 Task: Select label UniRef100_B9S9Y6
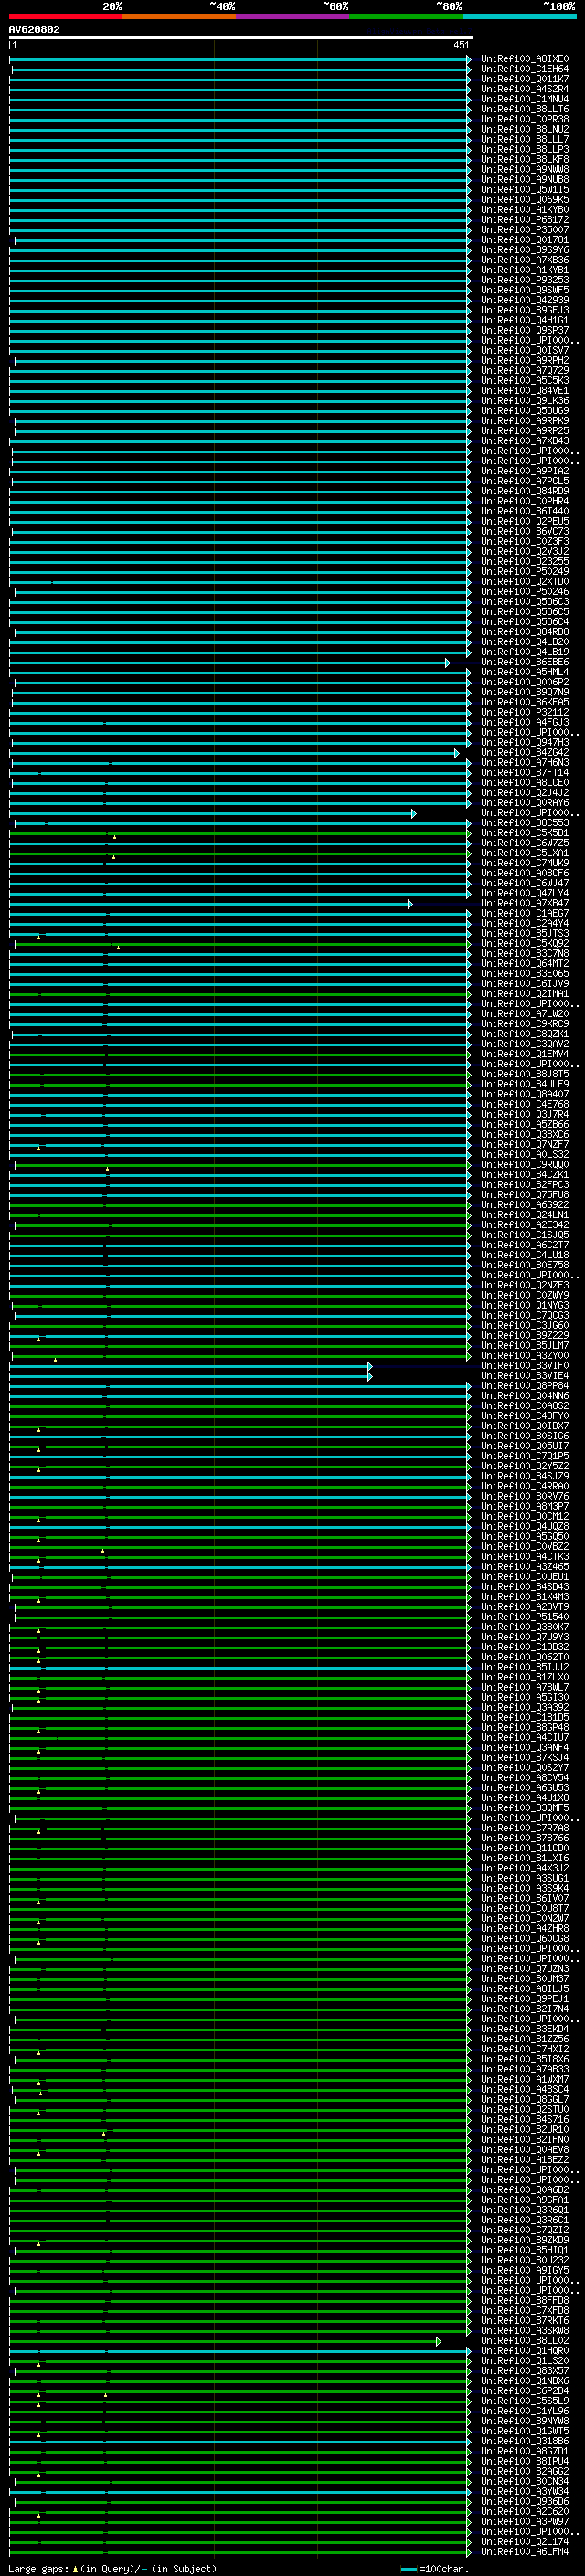tap(524, 250)
